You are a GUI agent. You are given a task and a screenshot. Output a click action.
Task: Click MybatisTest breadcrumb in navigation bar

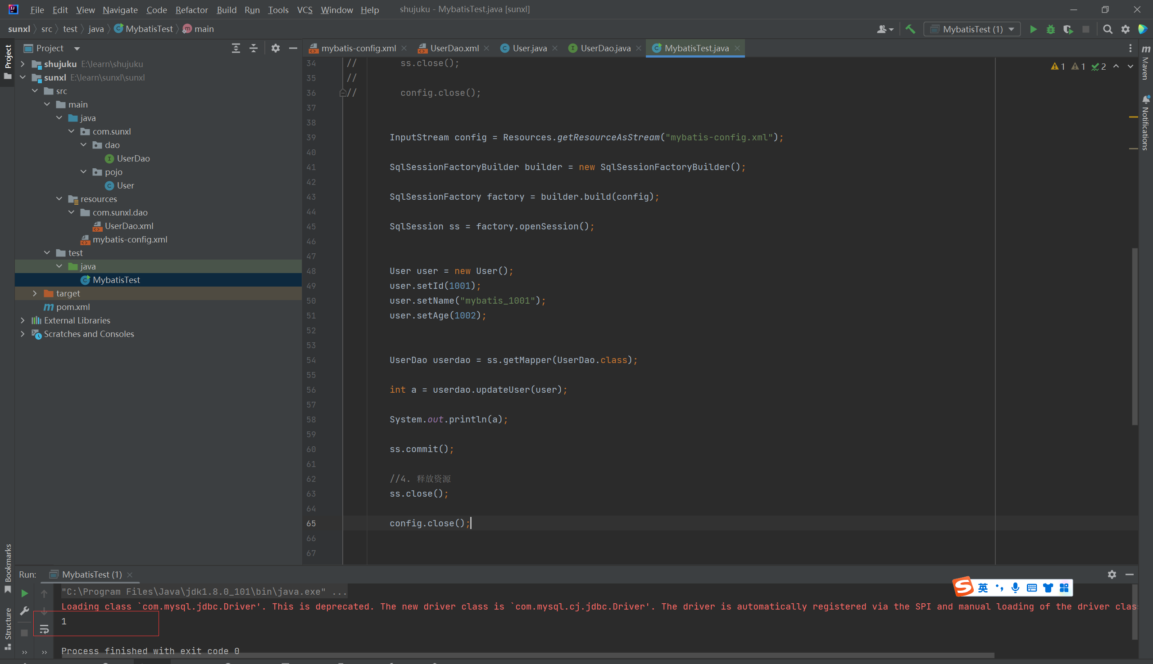(x=149, y=29)
